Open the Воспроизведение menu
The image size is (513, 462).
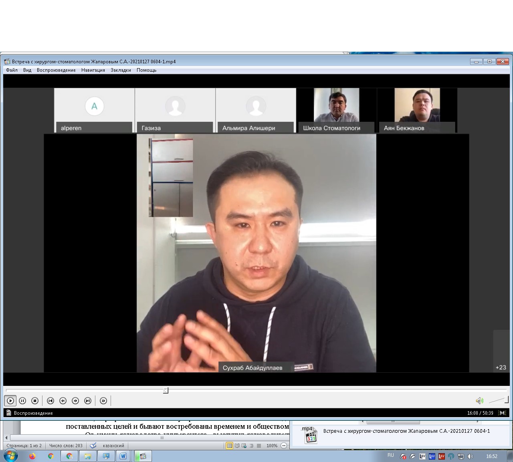pyautogui.click(x=56, y=70)
